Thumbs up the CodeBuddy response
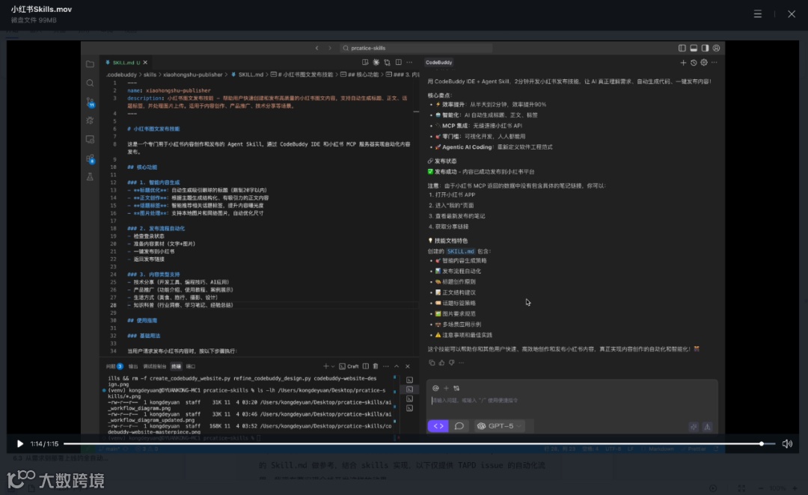Image resolution: width=808 pixels, height=495 pixels. point(441,363)
